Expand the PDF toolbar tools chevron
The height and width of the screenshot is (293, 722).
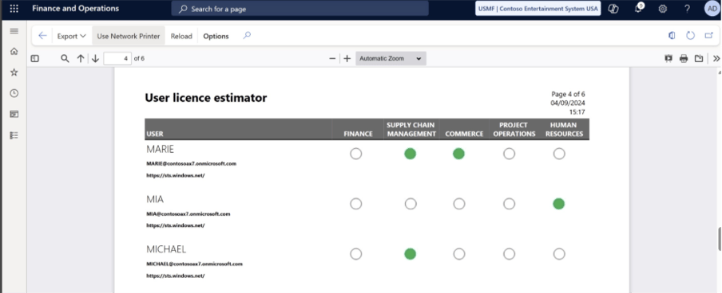(x=716, y=58)
